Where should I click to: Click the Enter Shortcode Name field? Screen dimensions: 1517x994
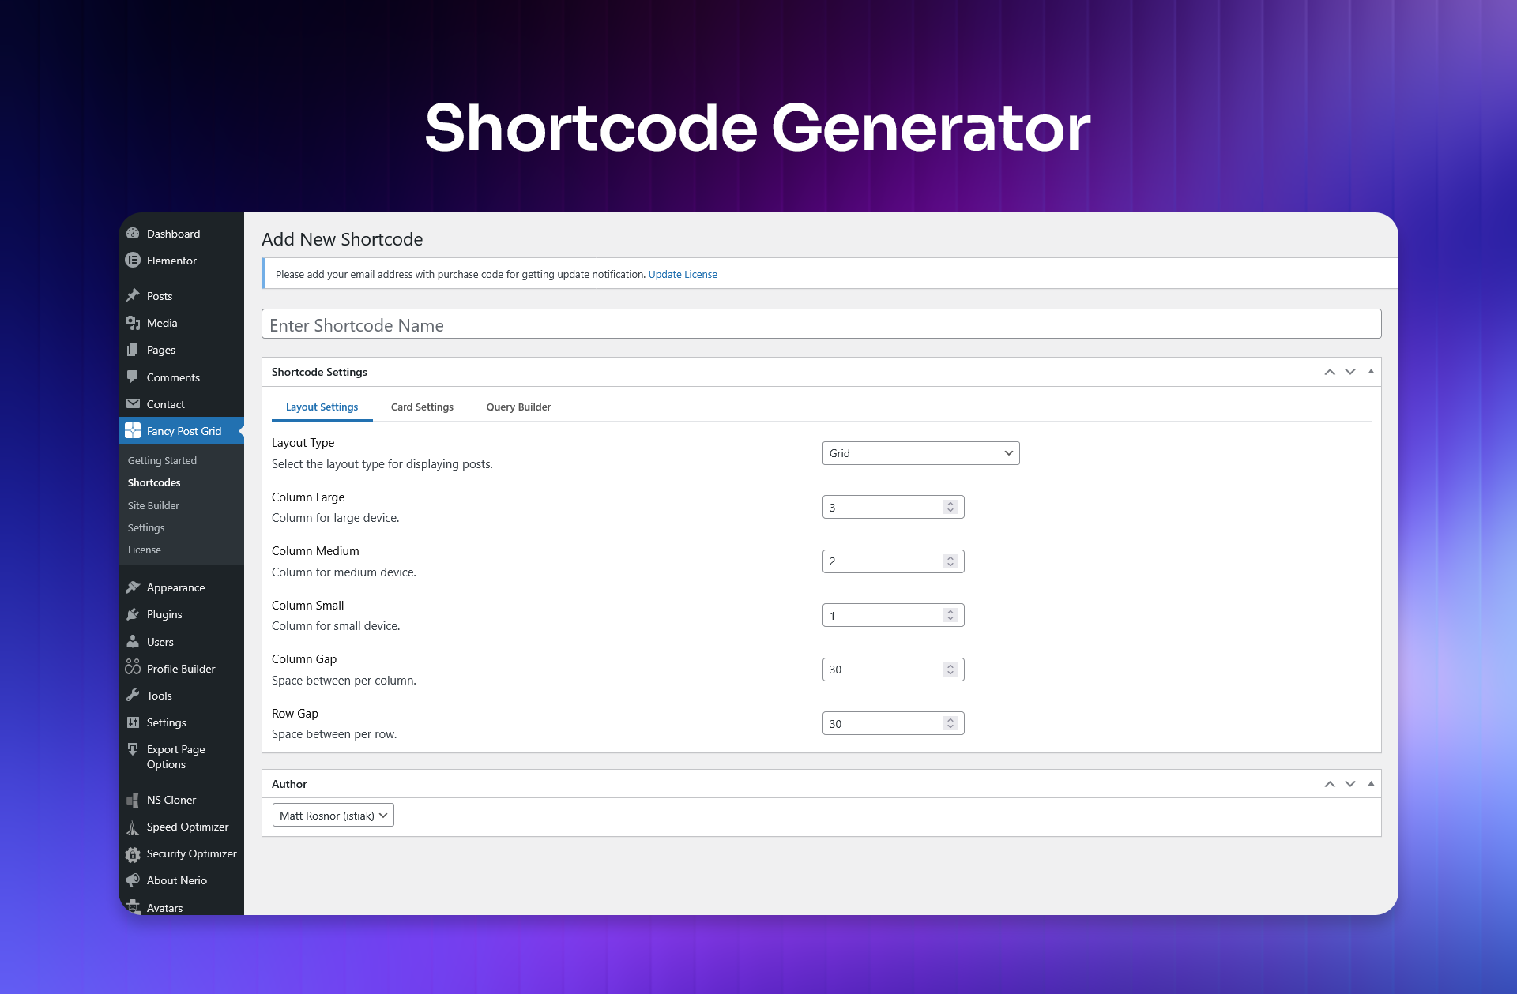pyautogui.click(x=821, y=324)
